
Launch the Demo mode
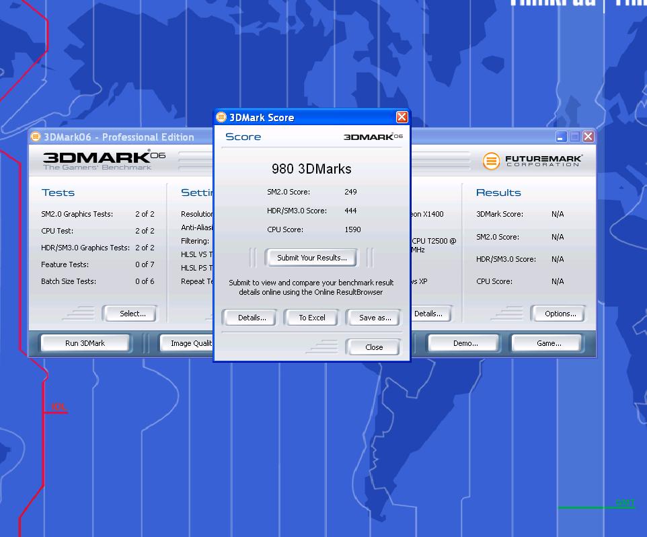click(465, 343)
